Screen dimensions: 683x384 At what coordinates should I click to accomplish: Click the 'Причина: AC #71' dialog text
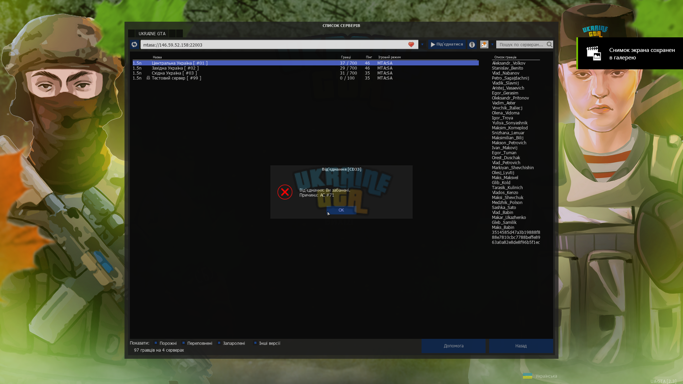pos(317,195)
